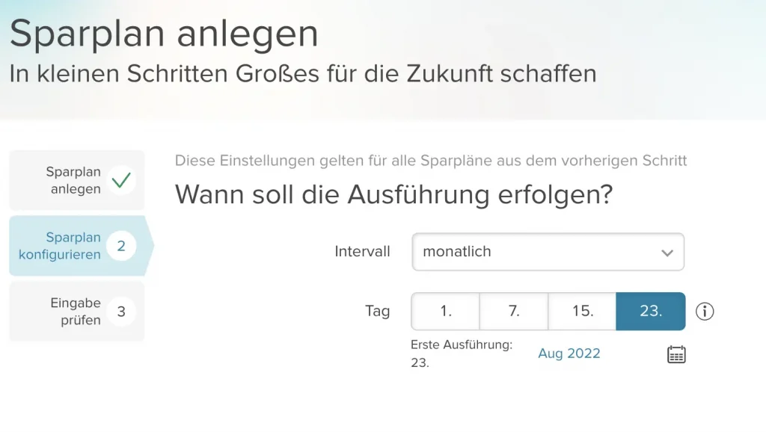Click the heading Wann soll die Ausführung erfolgen?
This screenshot has width=766, height=432.
(x=393, y=195)
